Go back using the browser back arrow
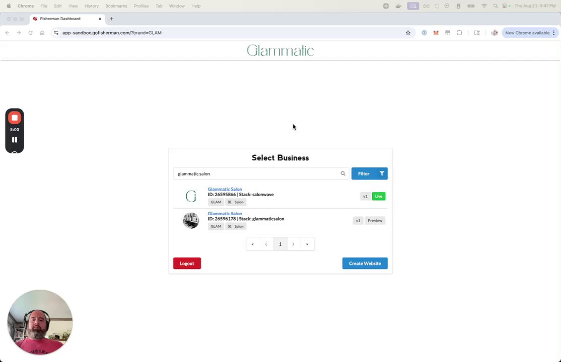561x362 pixels. [7, 33]
